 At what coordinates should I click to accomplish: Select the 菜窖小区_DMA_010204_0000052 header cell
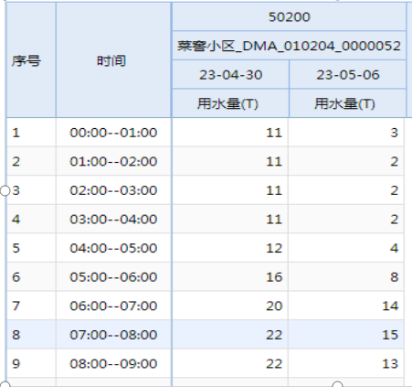coord(289,46)
